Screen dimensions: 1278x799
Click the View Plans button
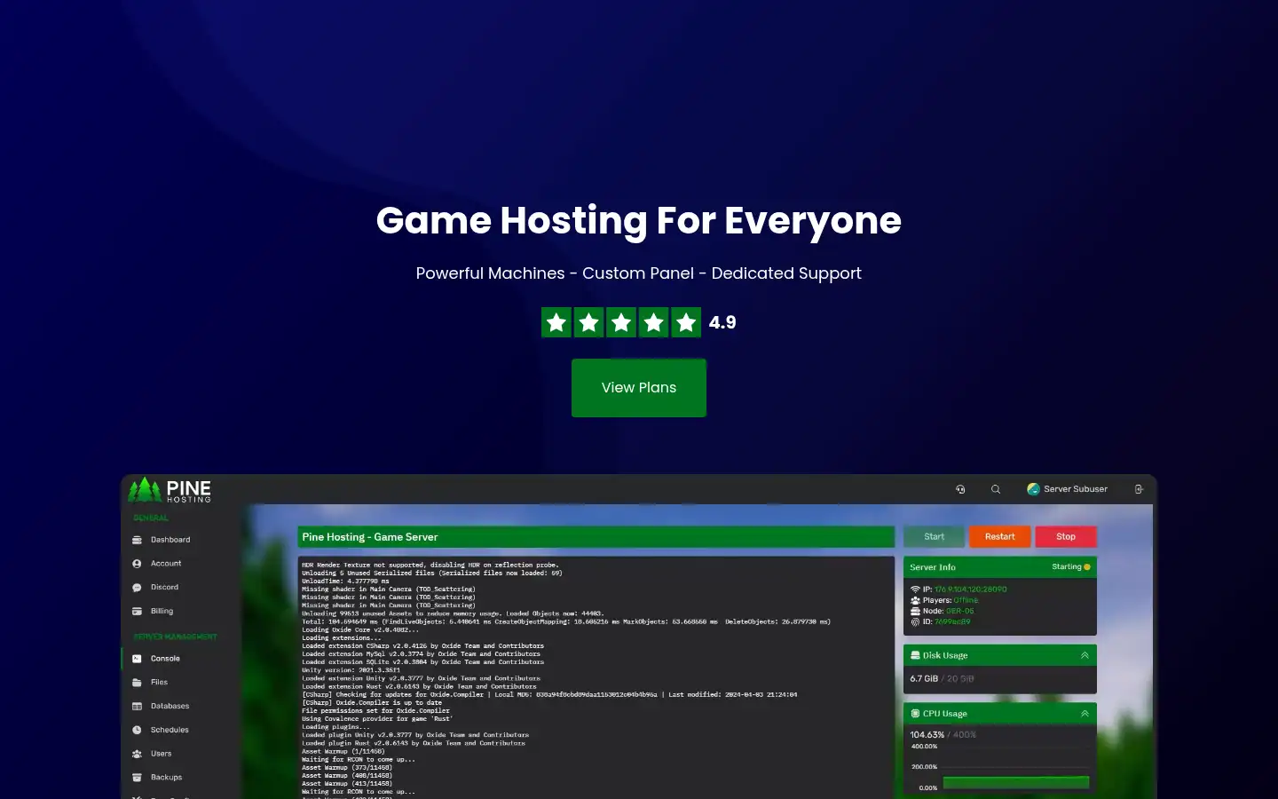coord(639,388)
